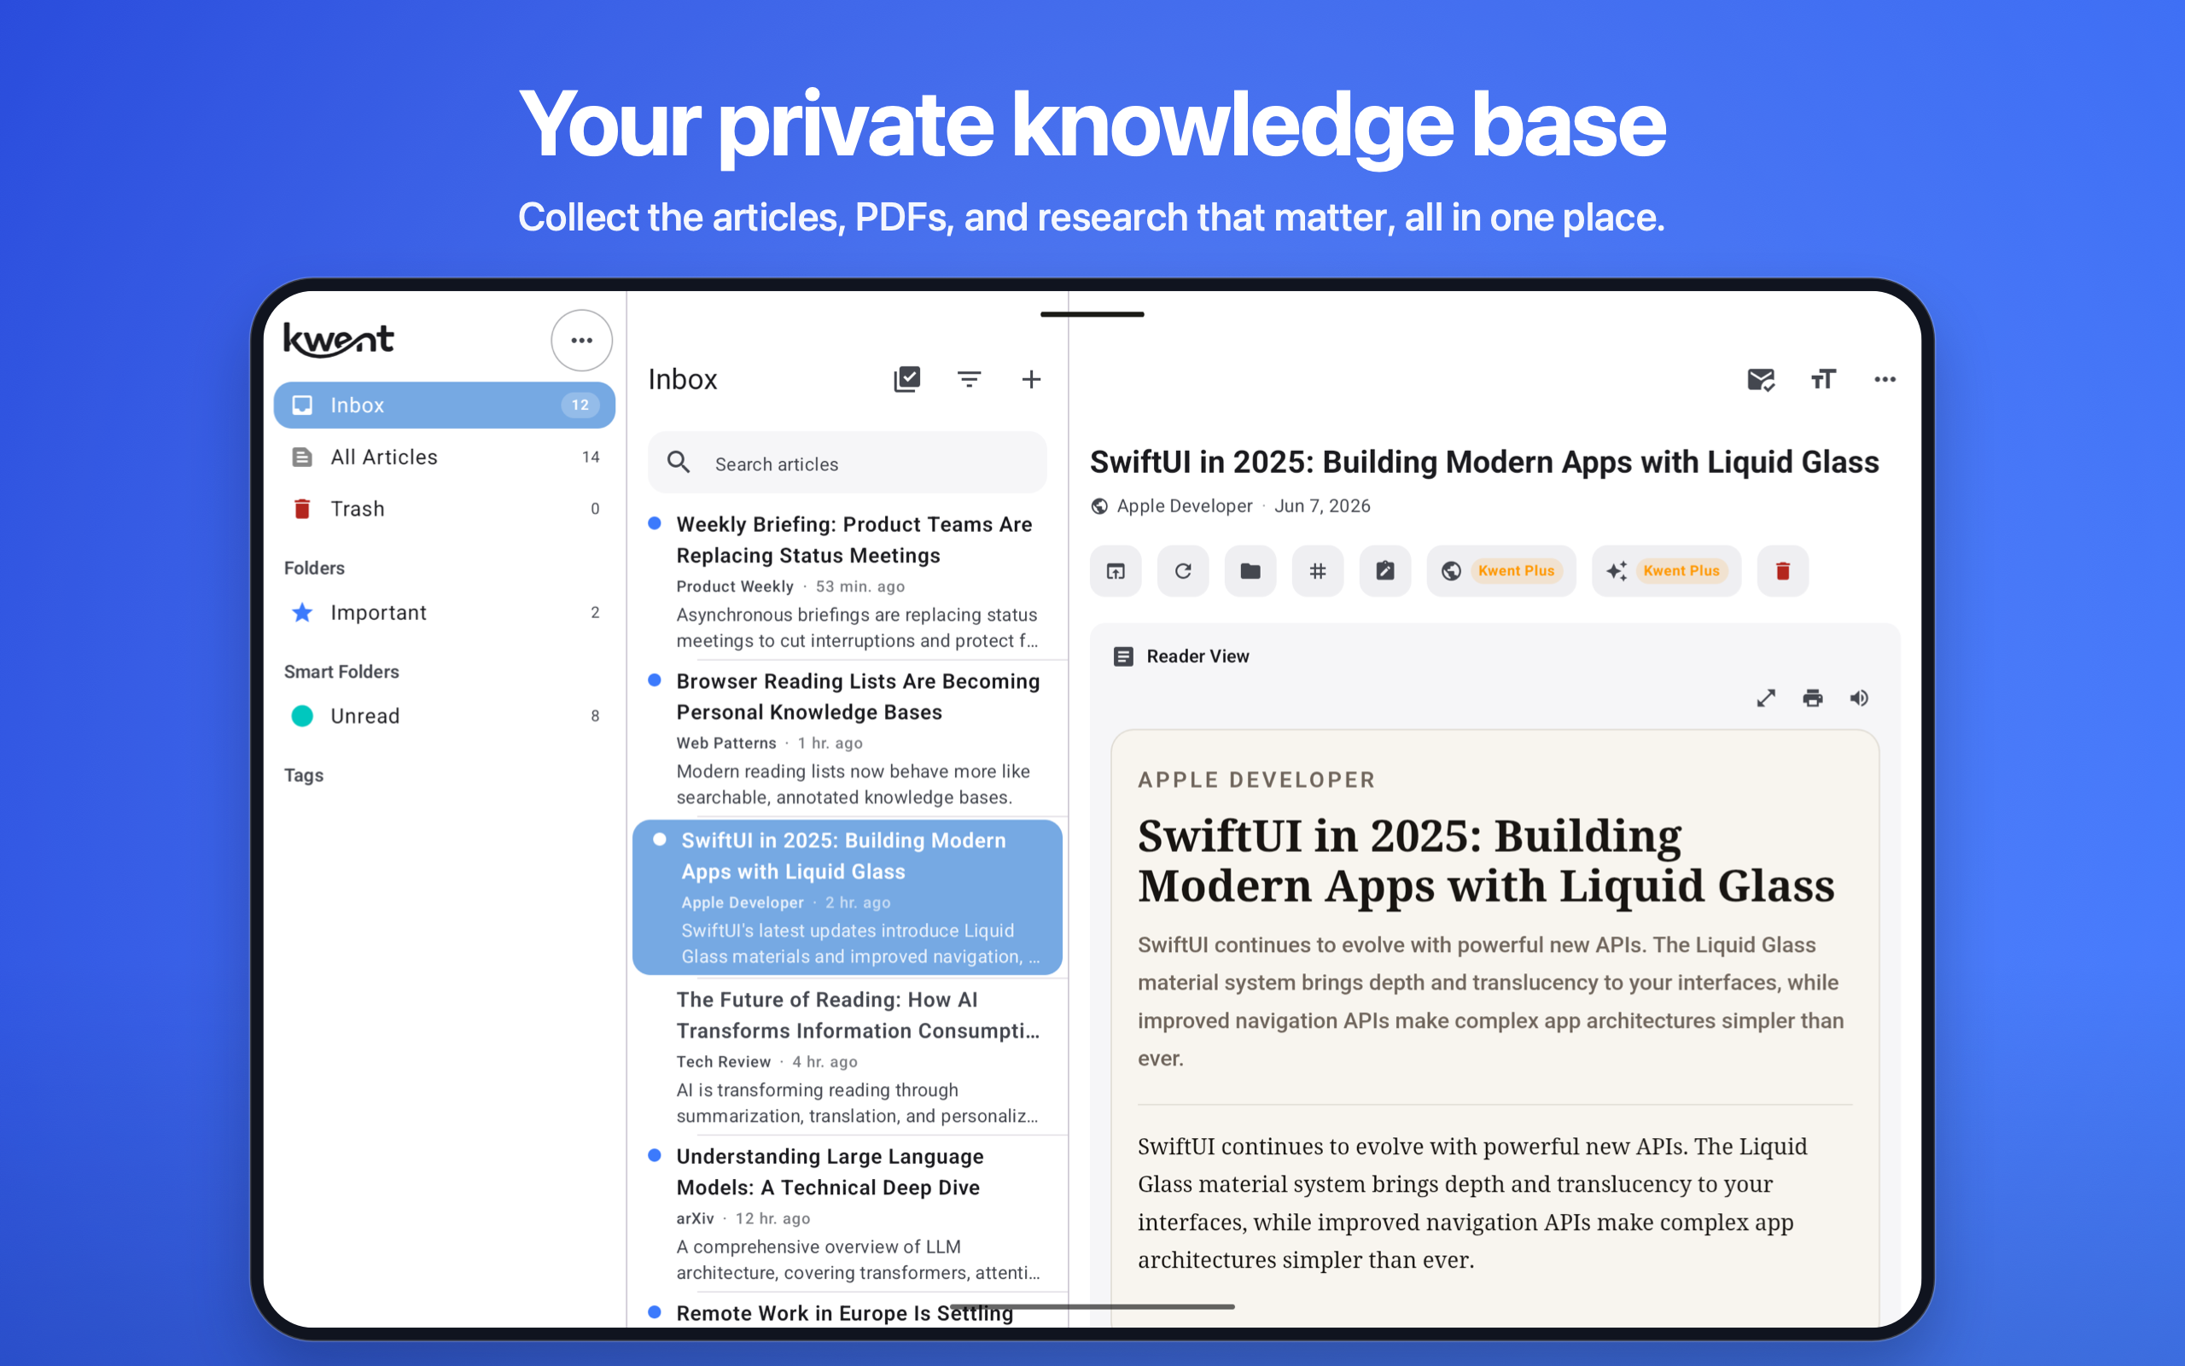Delete article with red trash button
This screenshot has height=1366, width=2185.
[x=1782, y=571]
